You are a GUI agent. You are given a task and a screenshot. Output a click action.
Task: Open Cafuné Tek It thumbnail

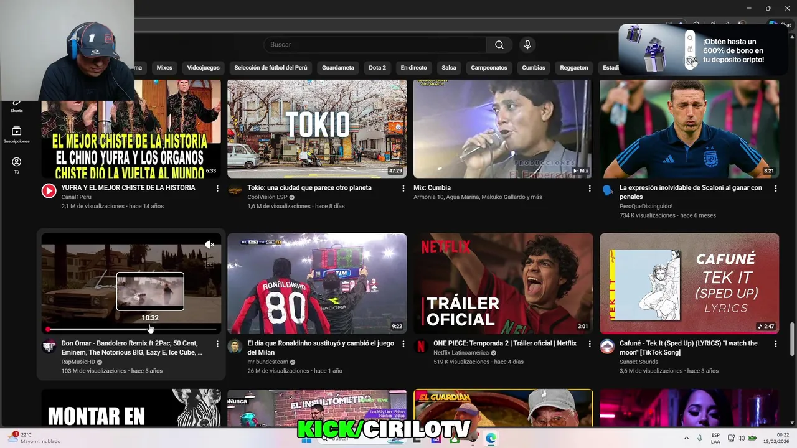[x=689, y=284]
